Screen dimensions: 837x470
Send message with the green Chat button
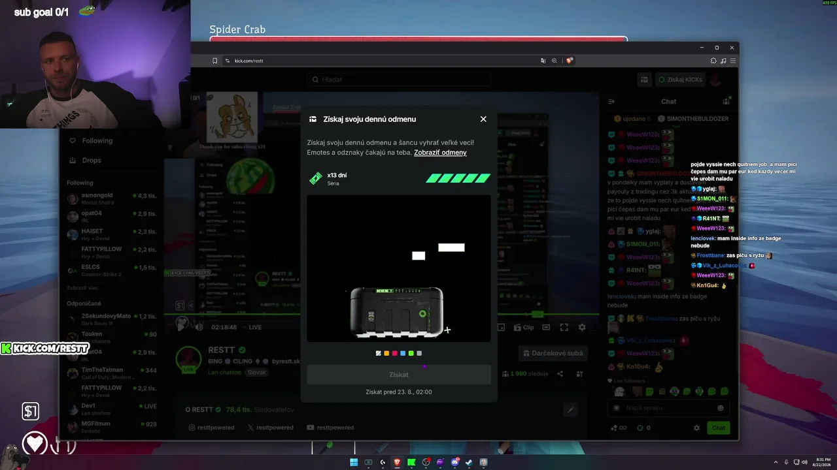pyautogui.click(x=719, y=428)
